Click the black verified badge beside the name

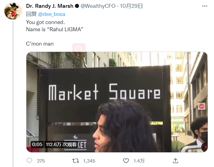[x=77, y=6]
